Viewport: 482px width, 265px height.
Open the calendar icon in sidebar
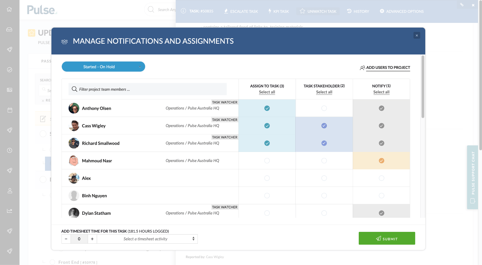10,110
